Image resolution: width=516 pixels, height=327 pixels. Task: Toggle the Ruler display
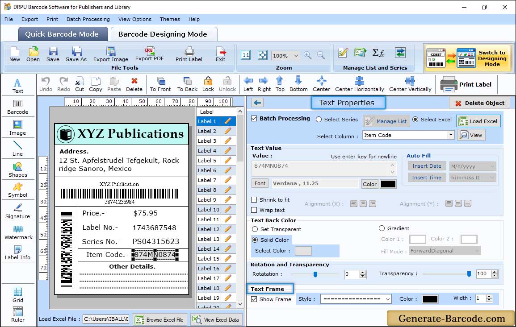18,315
